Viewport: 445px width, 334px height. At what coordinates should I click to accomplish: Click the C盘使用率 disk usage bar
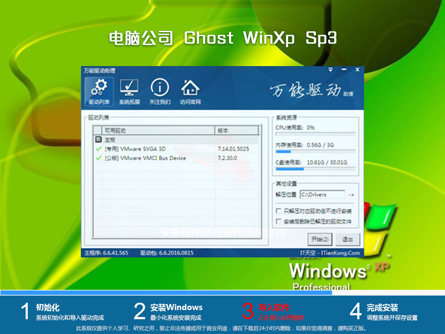(315, 169)
